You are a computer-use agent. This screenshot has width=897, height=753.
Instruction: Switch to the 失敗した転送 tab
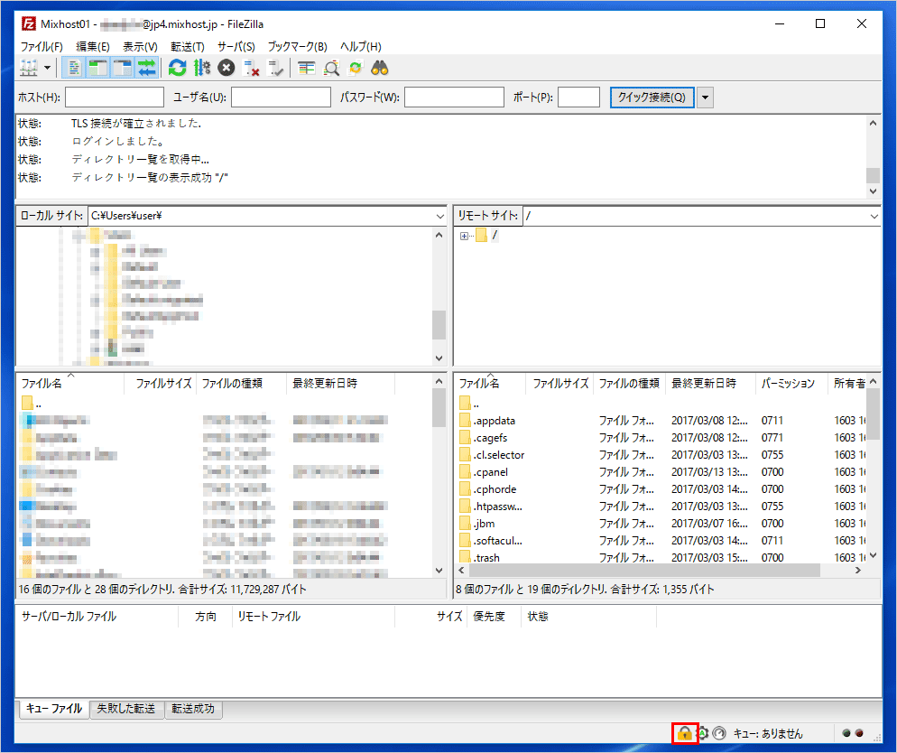[126, 709]
